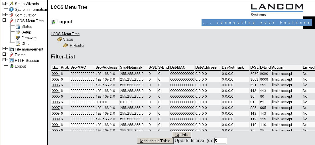Viewport: 315px width, 145px height.
Task: Click the Logout icon in sidebar tree
Action: [11, 66]
